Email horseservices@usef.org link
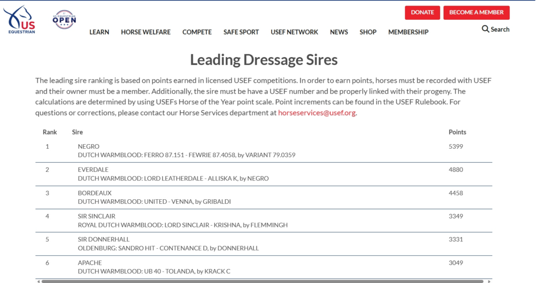Image resolution: width=537 pixels, height=283 pixels. 316,113
